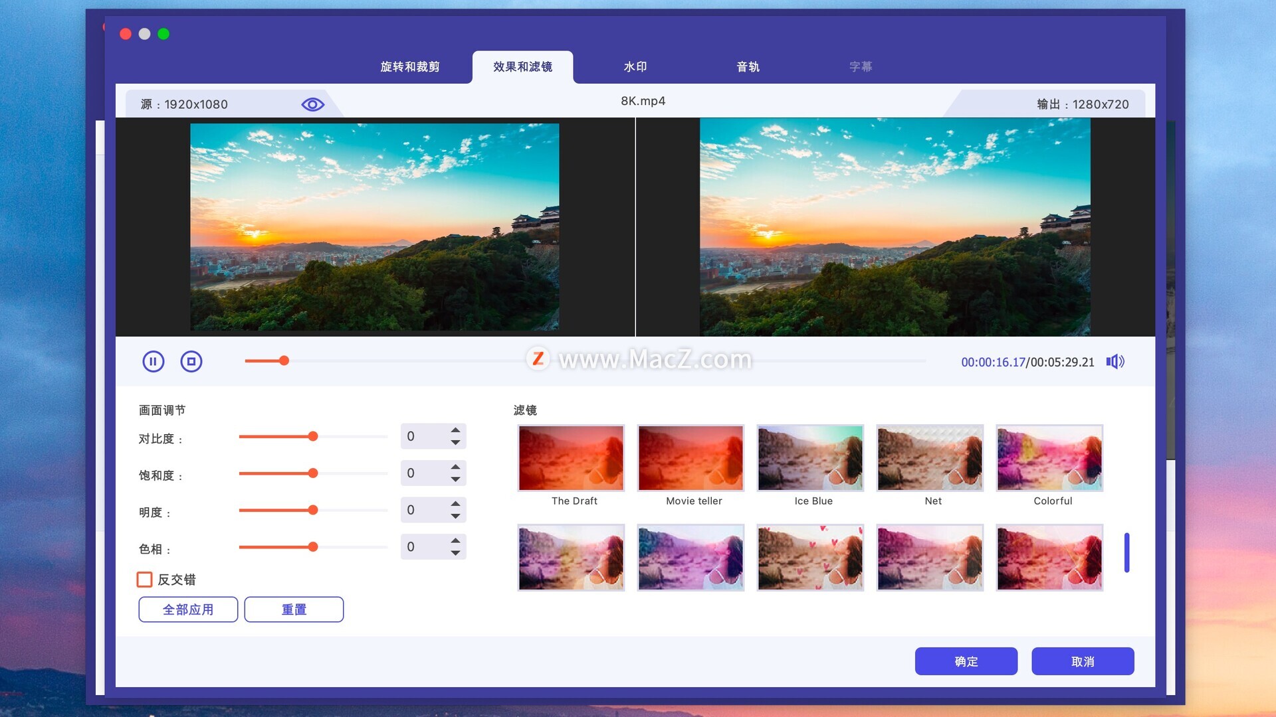This screenshot has width=1276, height=717.
Task: Open the 水印 watermark tab
Action: click(x=635, y=66)
